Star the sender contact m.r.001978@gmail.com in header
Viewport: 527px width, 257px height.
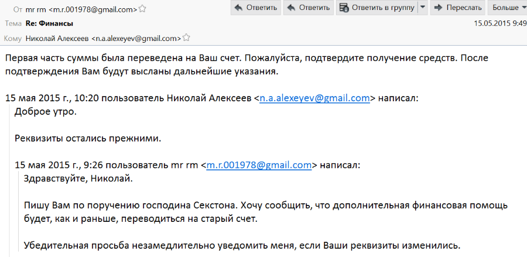coord(142,9)
